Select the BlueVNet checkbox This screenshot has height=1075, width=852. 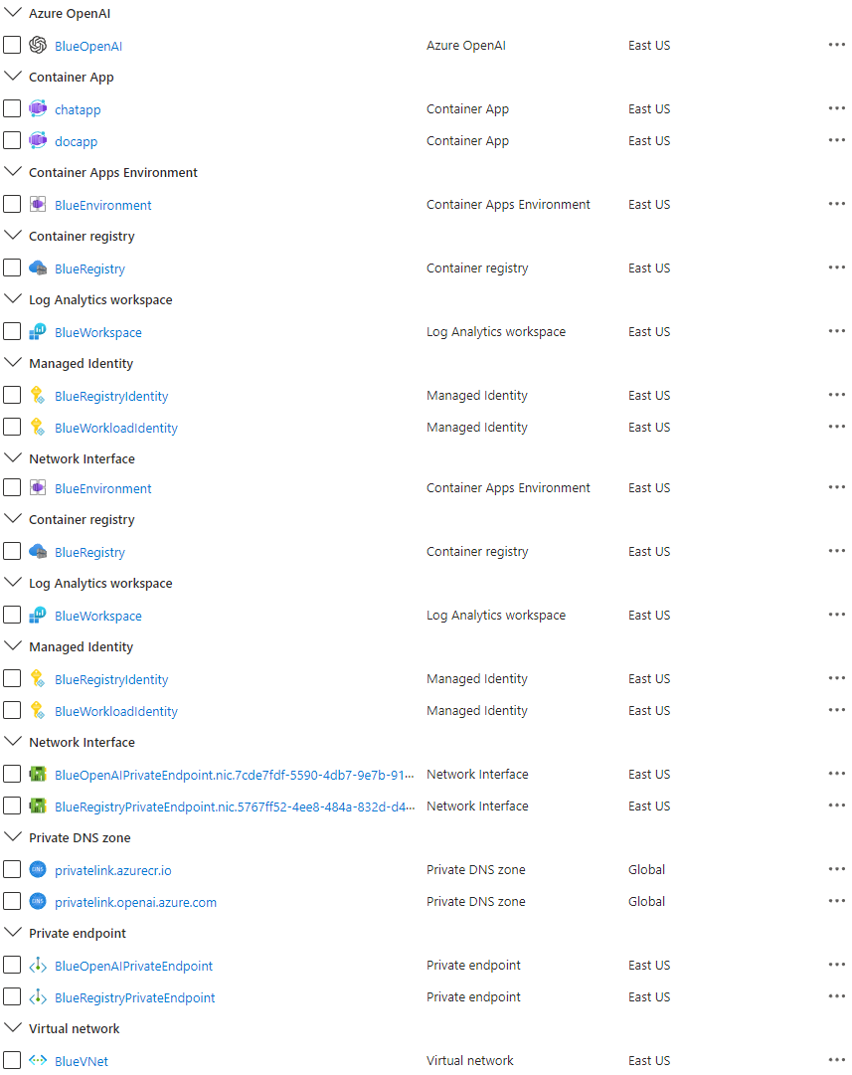tap(12, 1060)
